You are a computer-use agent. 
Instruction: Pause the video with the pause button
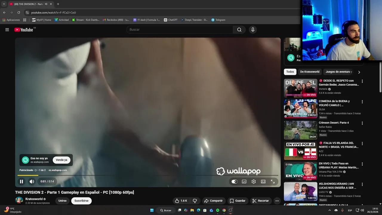(21, 181)
